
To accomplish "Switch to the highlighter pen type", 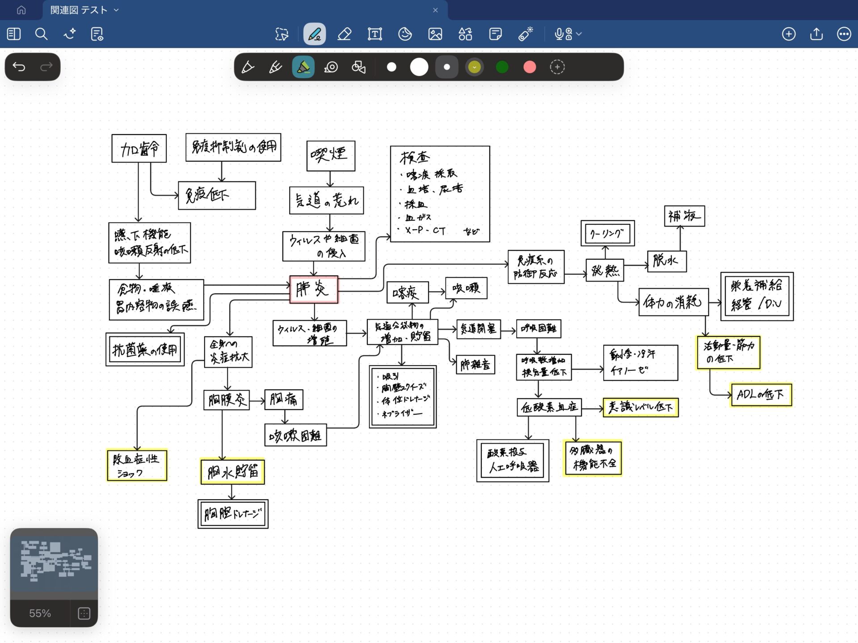I will (303, 67).
